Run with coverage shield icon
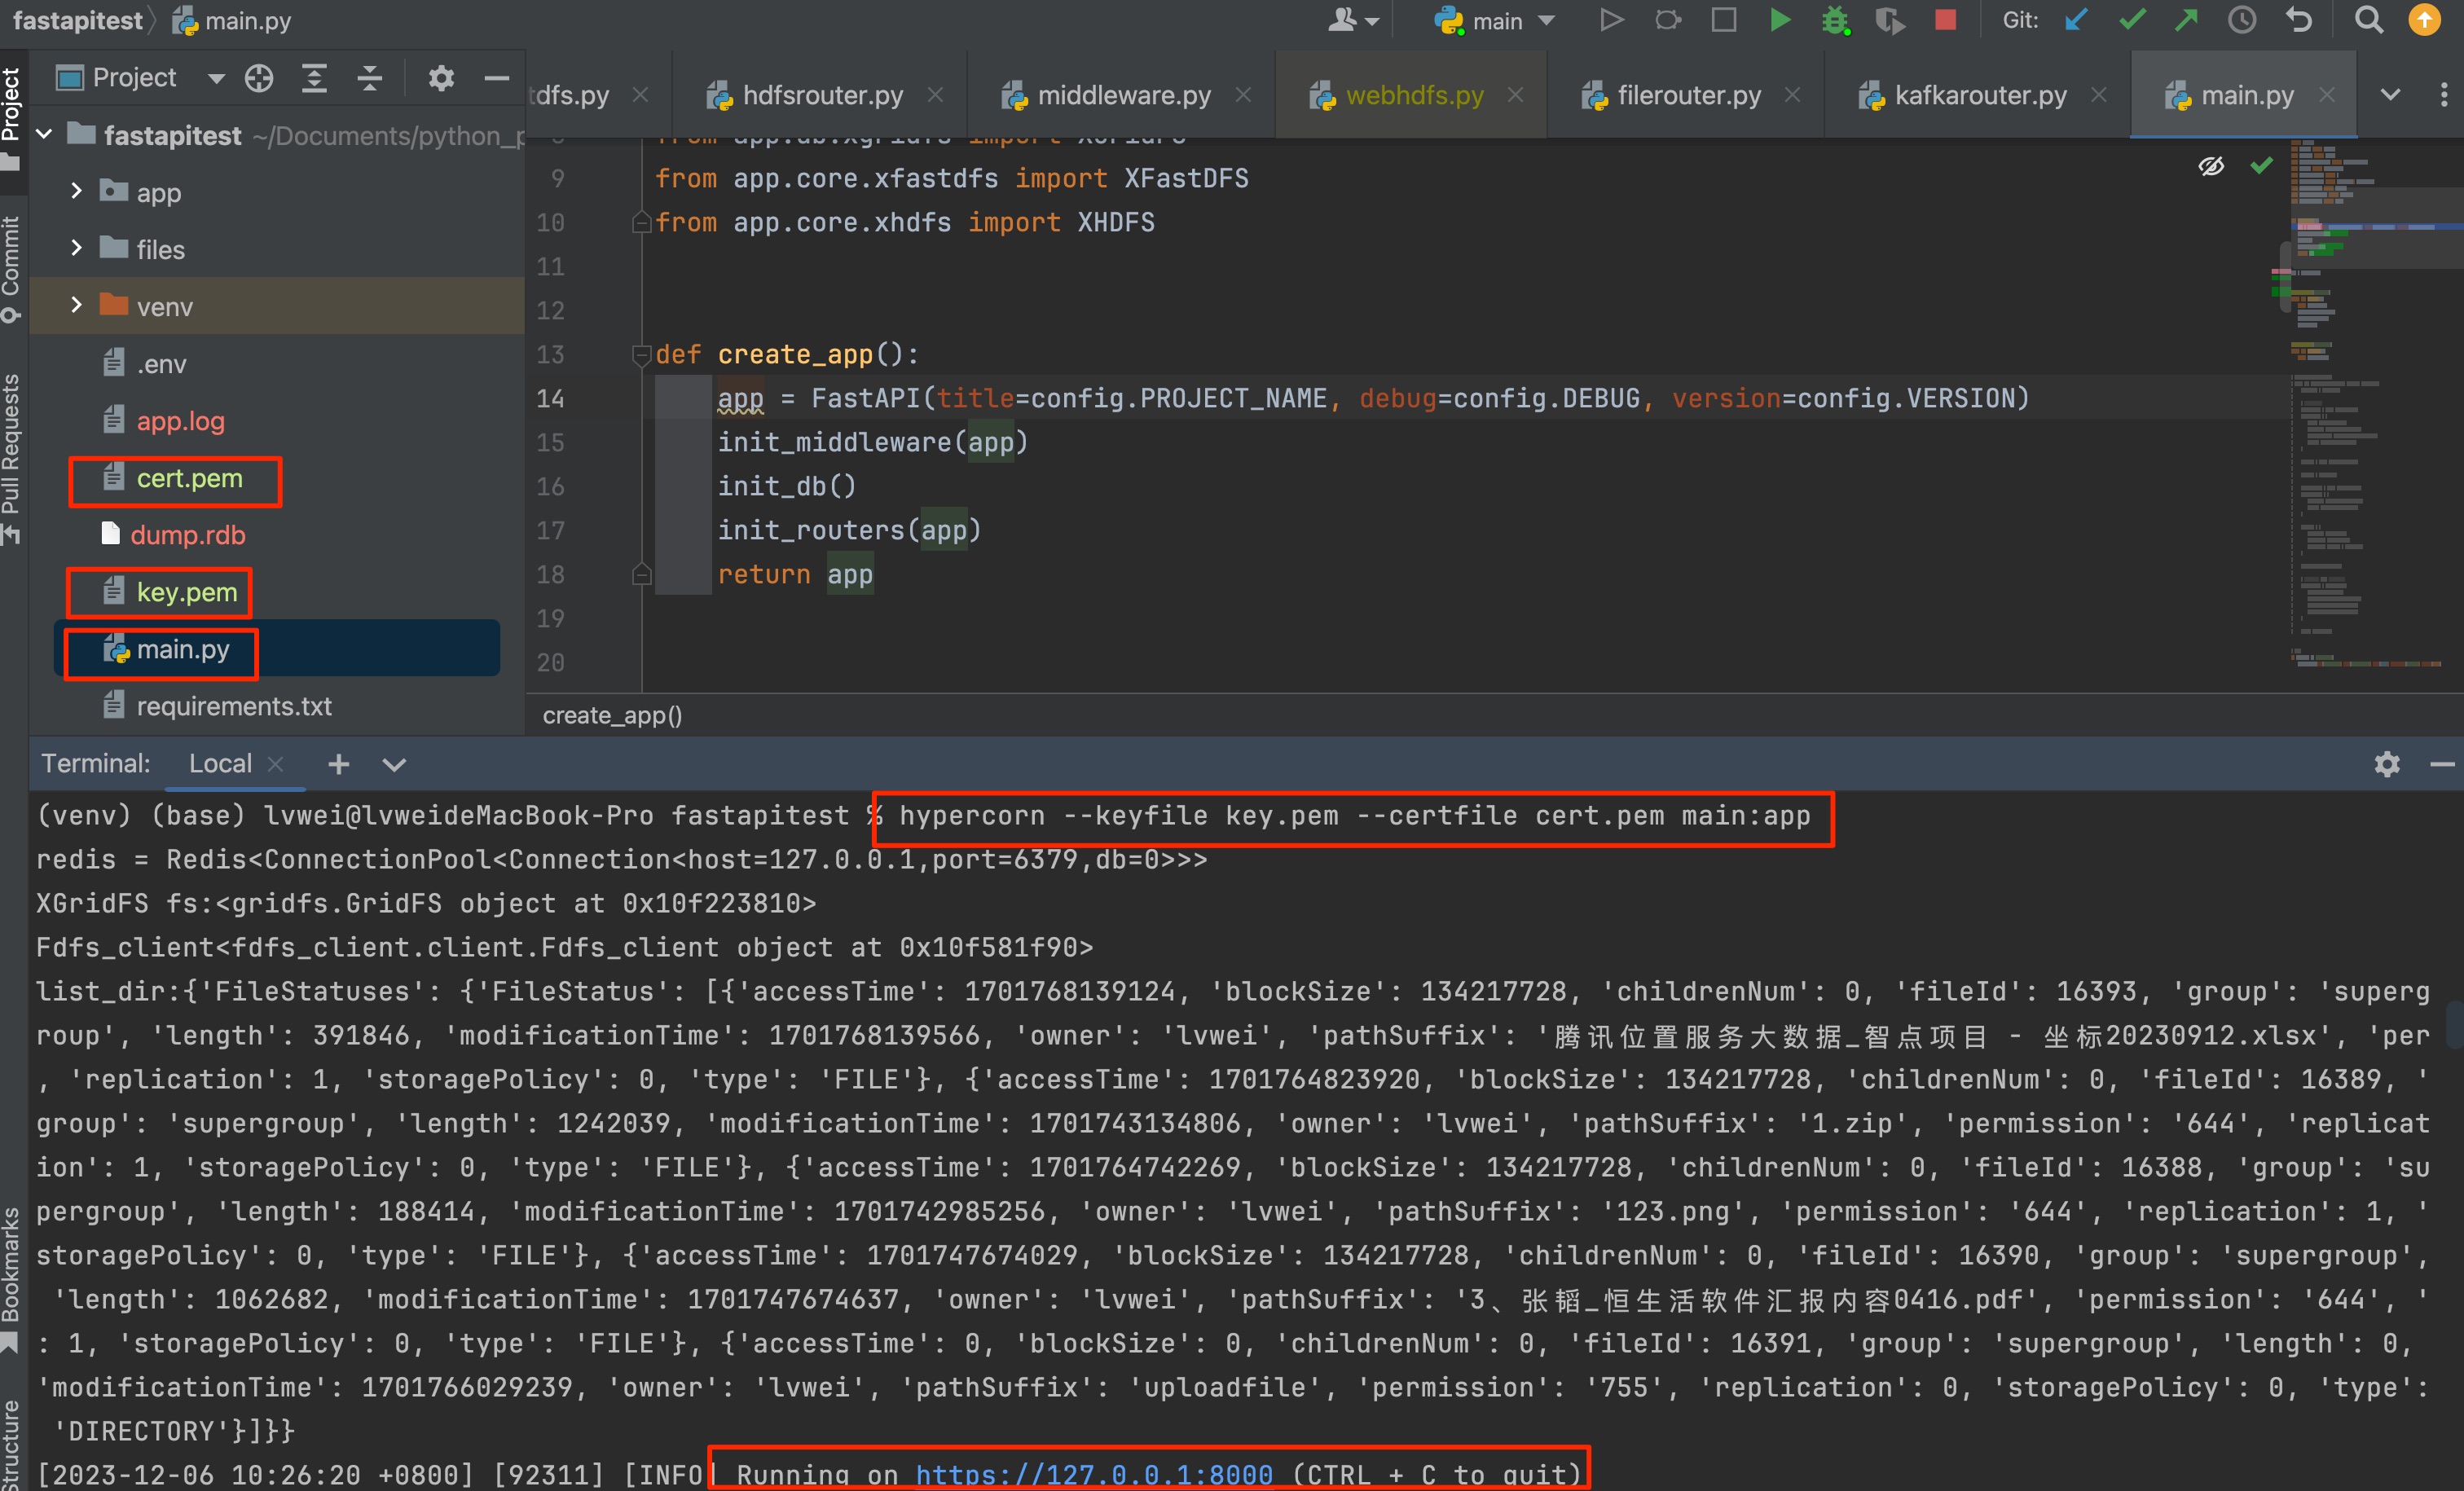Viewport: 2464px width, 1491px height. [x=1889, y=20]
